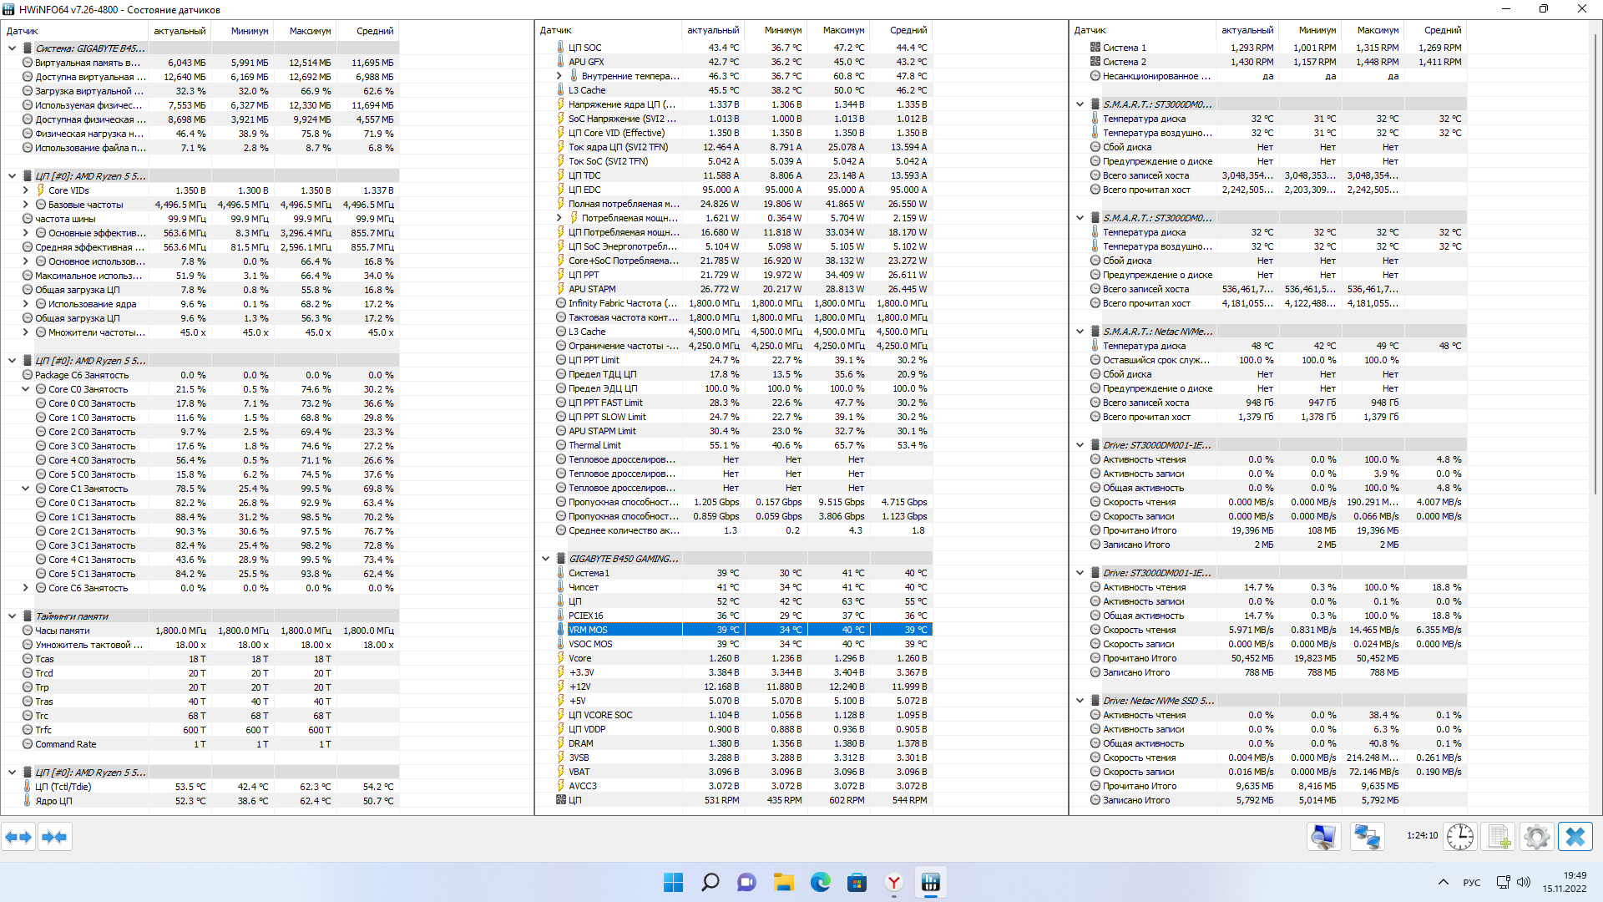This screenshot has width=1603, height=902.
Task: Reset the sensor clock timer
Action: [1460, 837]
